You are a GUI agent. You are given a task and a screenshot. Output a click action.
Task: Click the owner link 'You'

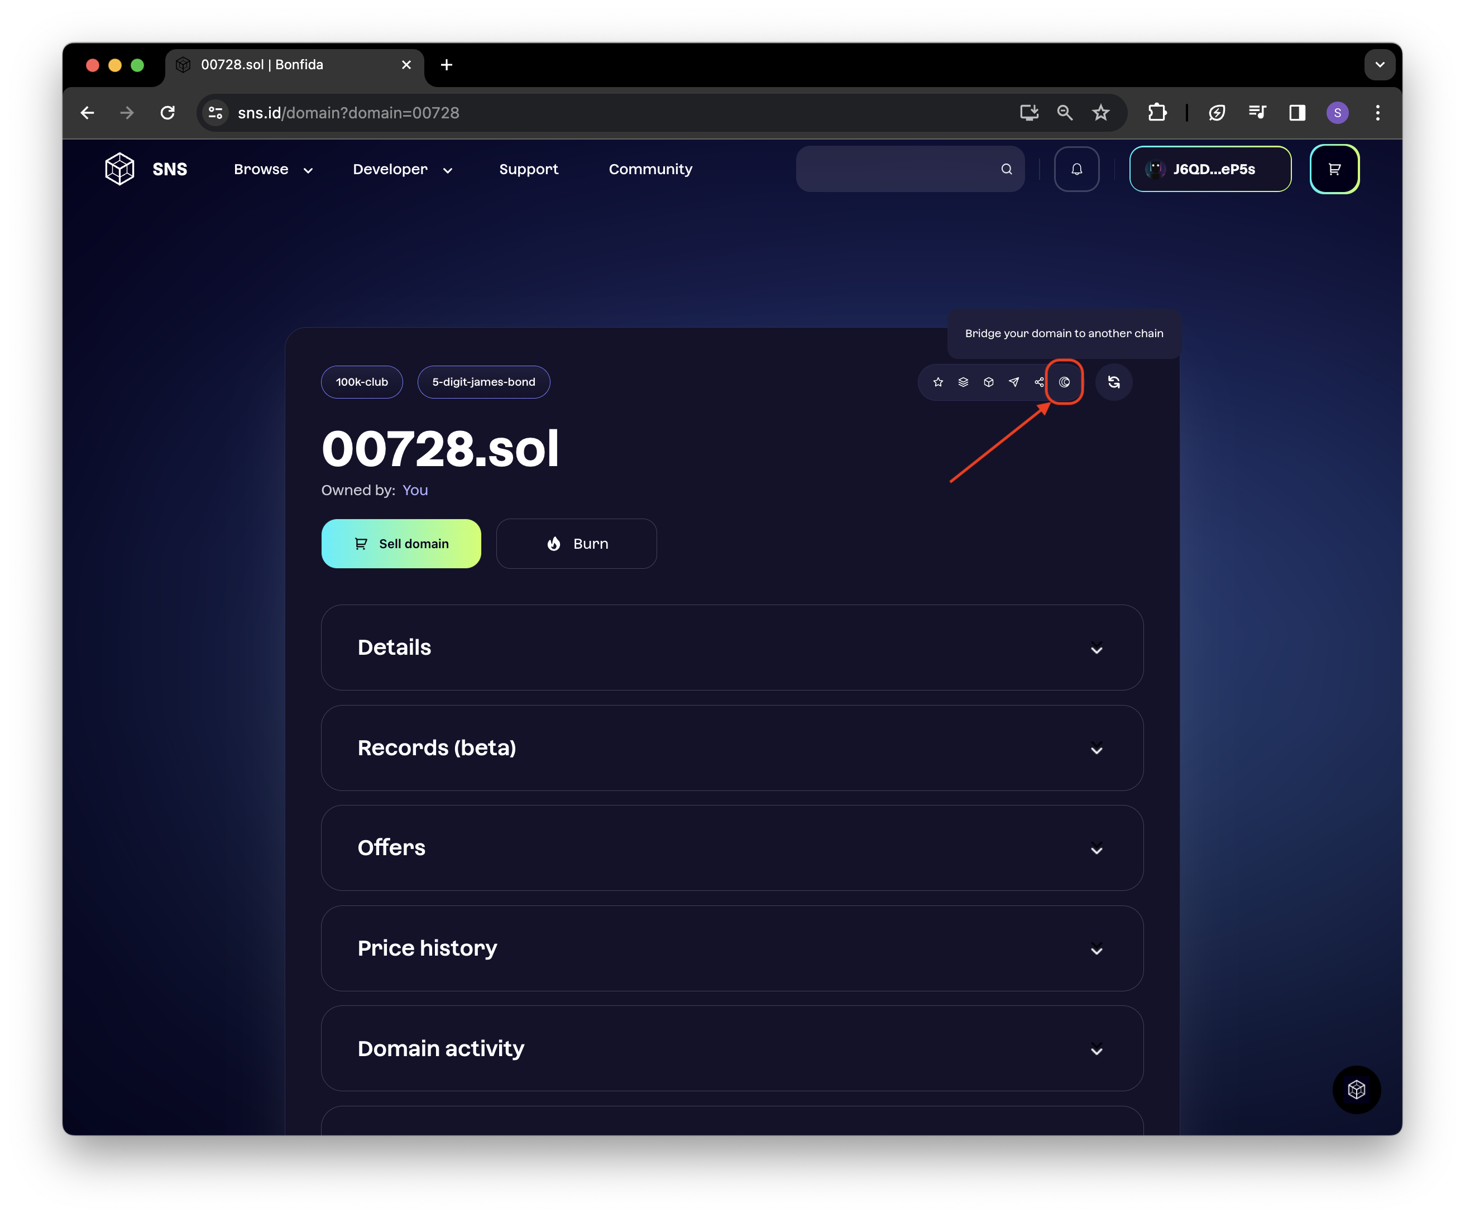415,491
